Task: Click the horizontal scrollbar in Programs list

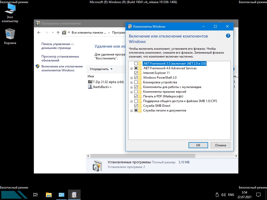Action: click(143, 156)
